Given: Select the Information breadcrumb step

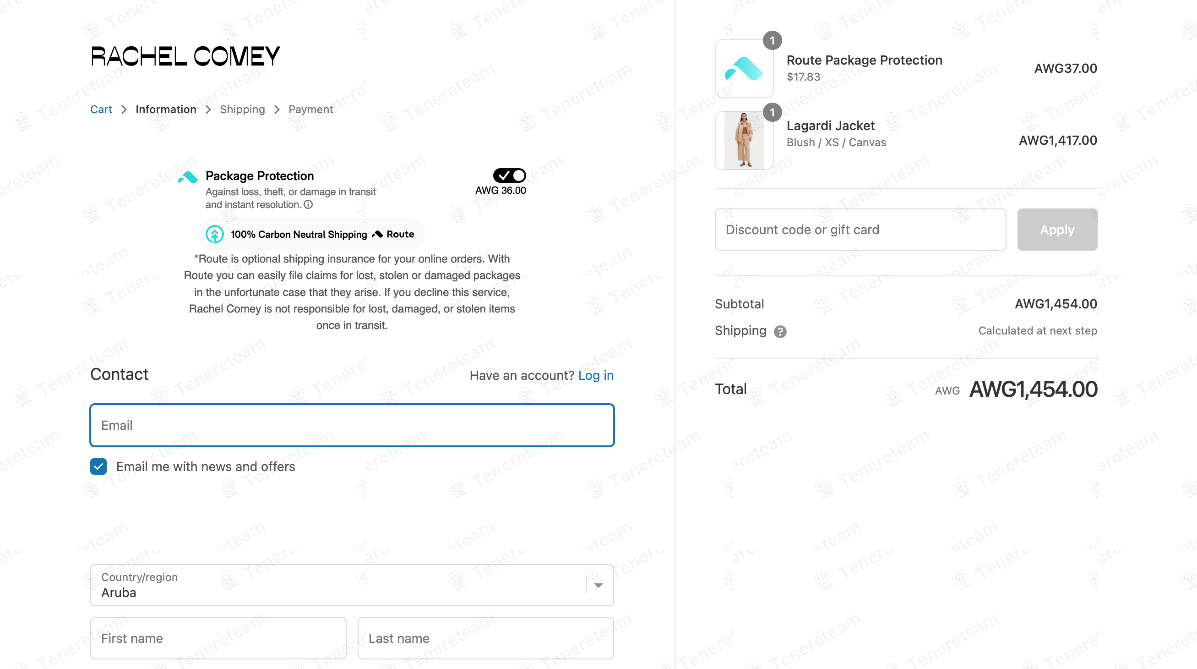Looking at the screenshot, I should pos(166,109).
